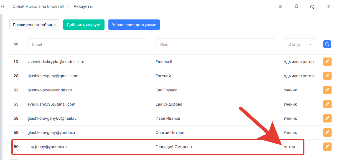Edit Геннадий Смирнов account pencil icon
The image size is (341, 160).
(x=327, y=147)
